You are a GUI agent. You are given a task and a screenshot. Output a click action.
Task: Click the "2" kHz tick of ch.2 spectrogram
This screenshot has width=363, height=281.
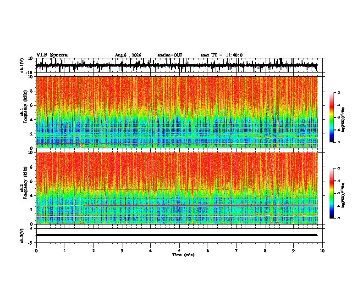(x=32, y=210)
